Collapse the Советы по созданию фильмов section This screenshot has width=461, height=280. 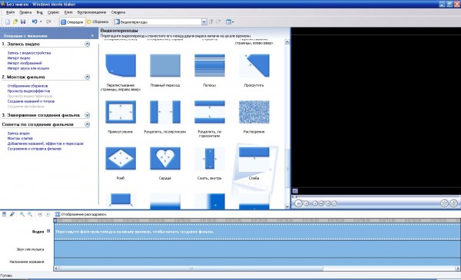[x=88, y=124]
